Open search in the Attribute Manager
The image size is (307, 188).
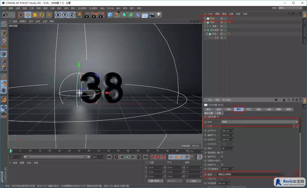(x=289, y=100)
